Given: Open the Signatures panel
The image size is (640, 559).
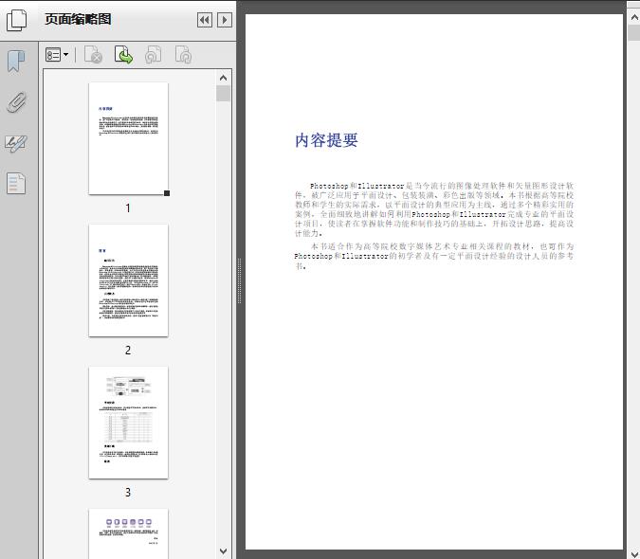Looking at the screenshot, I should [x=16, y=143].
